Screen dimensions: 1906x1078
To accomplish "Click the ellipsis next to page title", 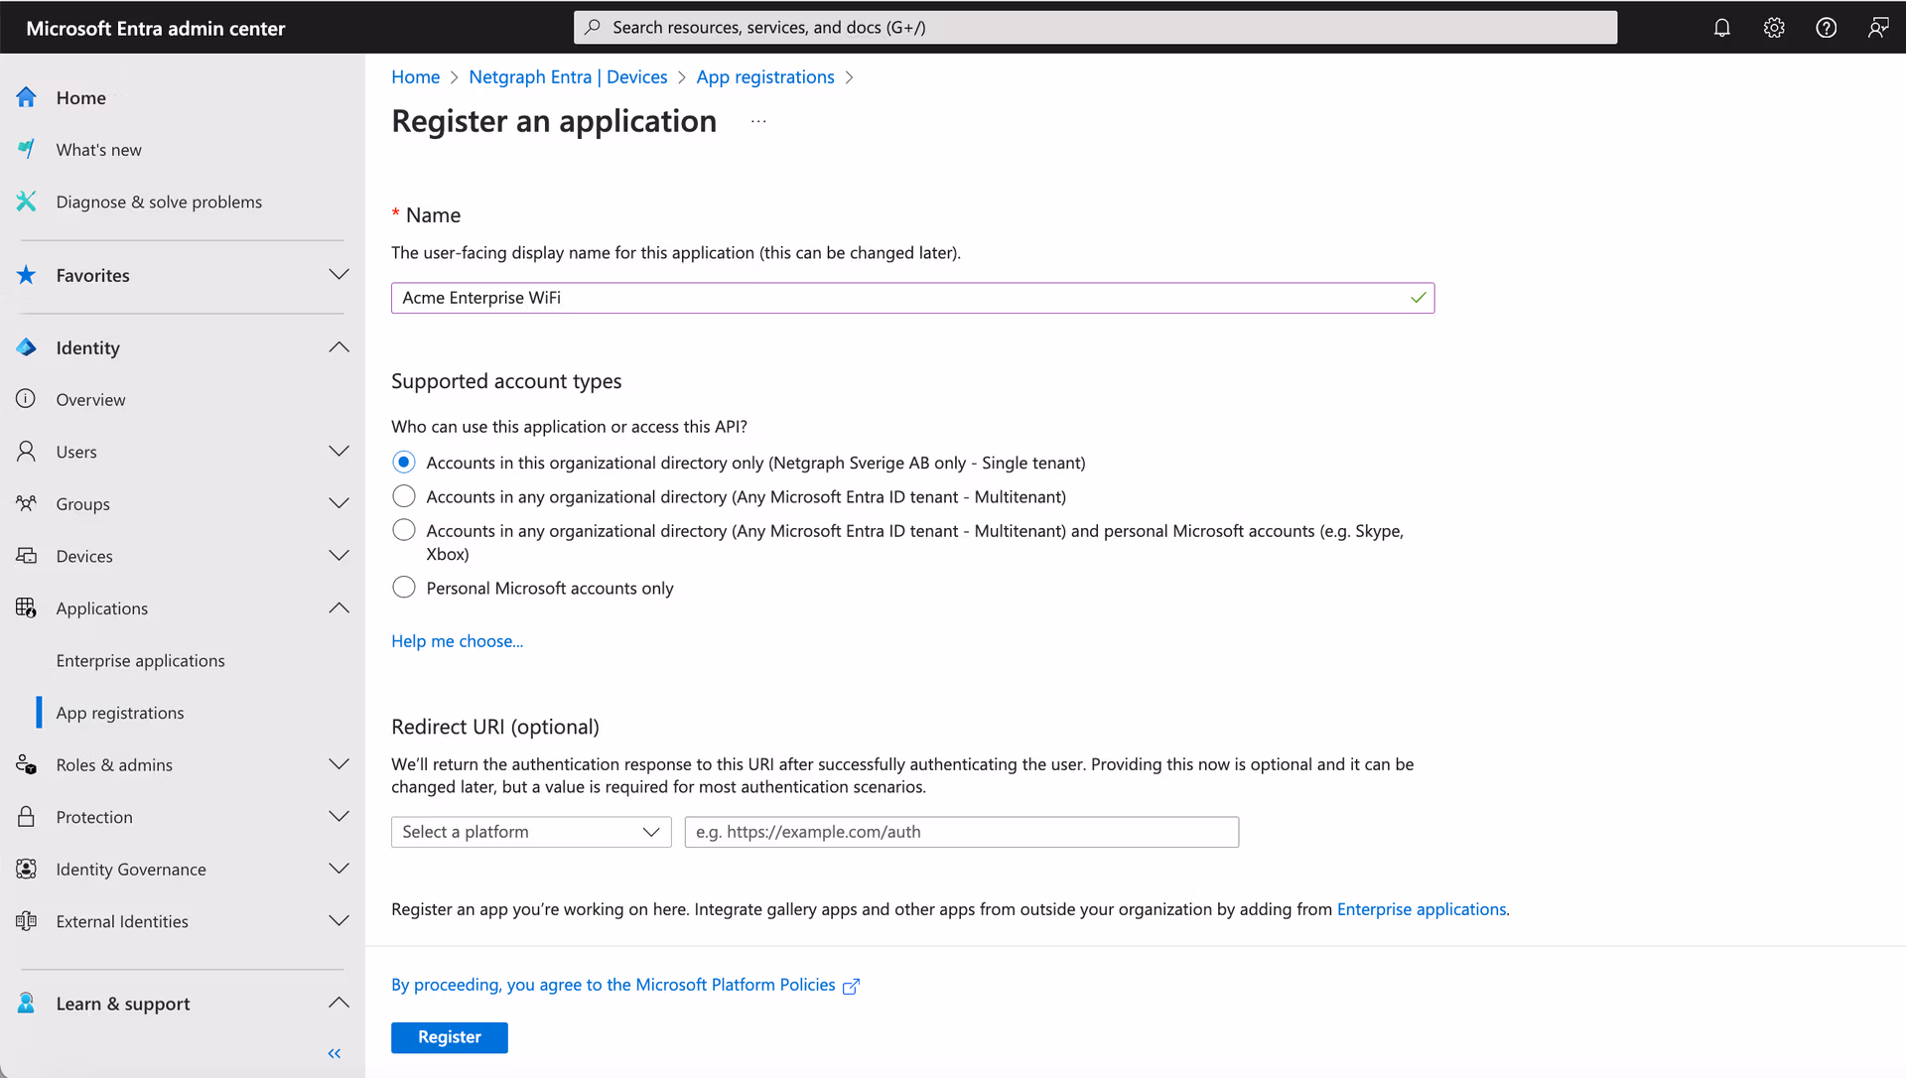I will coord(758,121).
